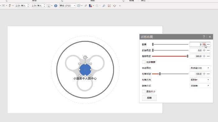Open the dropdown next to the text box icon
Viewport: 218px width, 122px height.
pyautogui.click(x=52, y=6)
